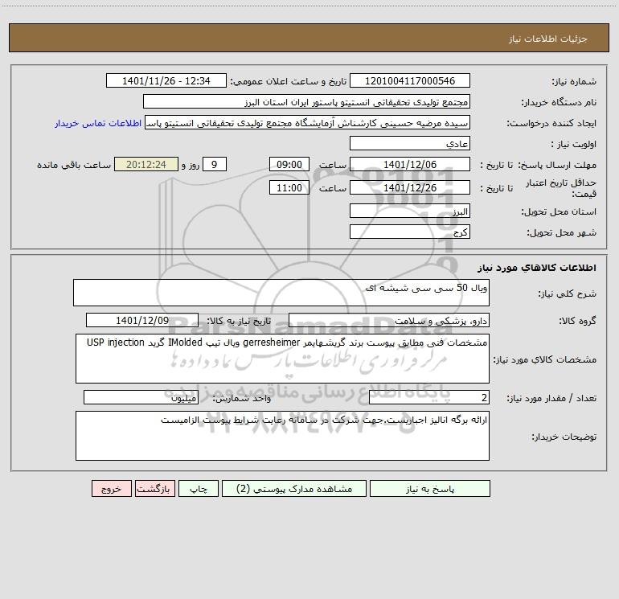The height and width of the screenshot is (599, 619).
Task: Click the delivery city field کرج
Action: [410, 232]
